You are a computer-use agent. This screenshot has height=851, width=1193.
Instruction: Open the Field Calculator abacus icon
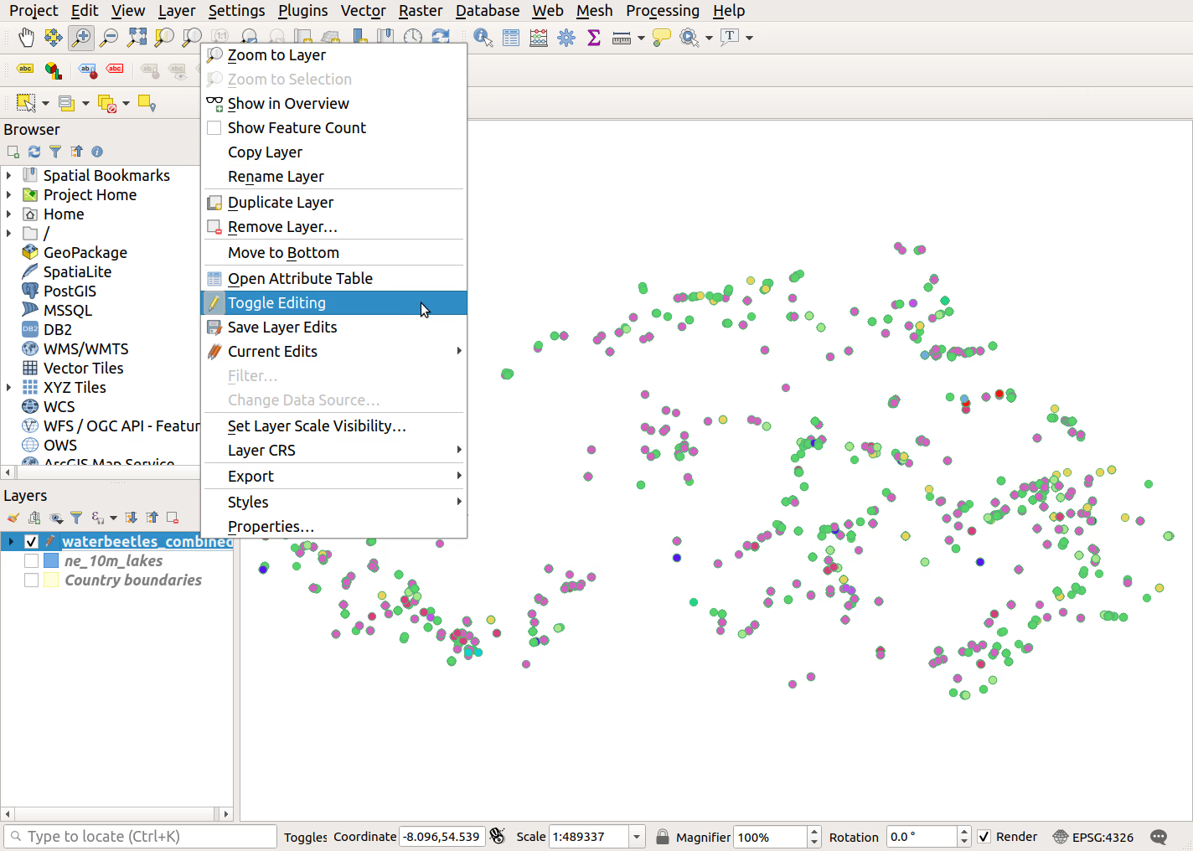539,38
